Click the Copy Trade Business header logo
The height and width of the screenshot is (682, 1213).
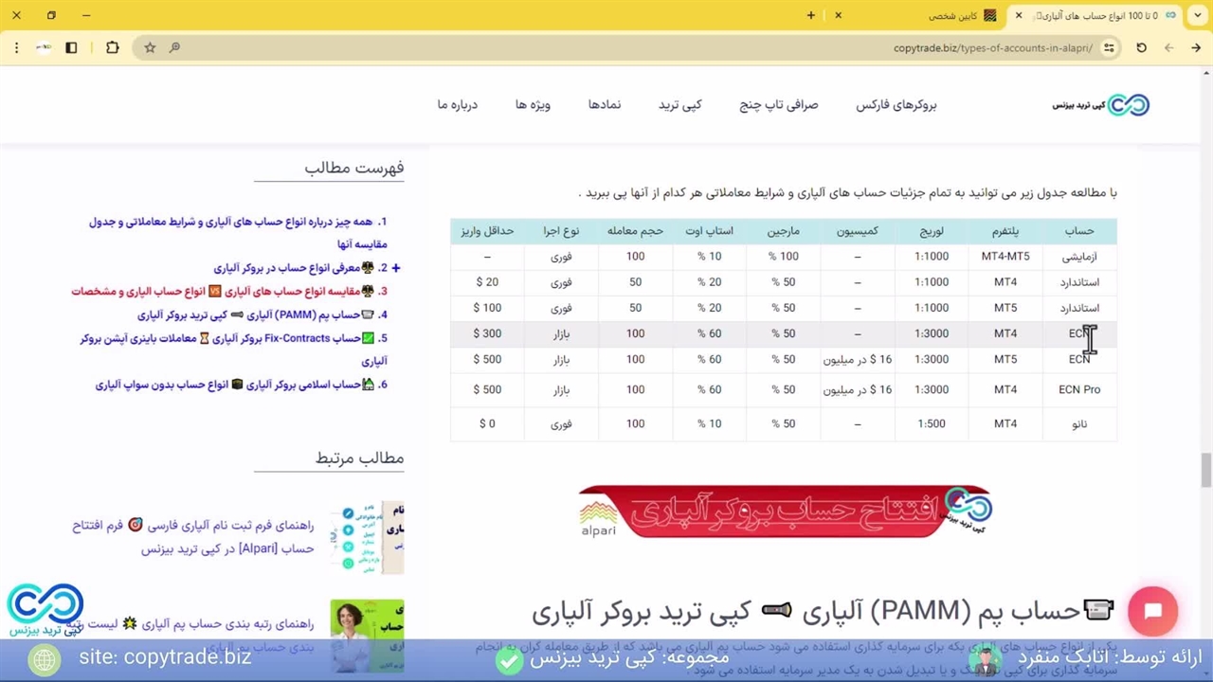1101,104
